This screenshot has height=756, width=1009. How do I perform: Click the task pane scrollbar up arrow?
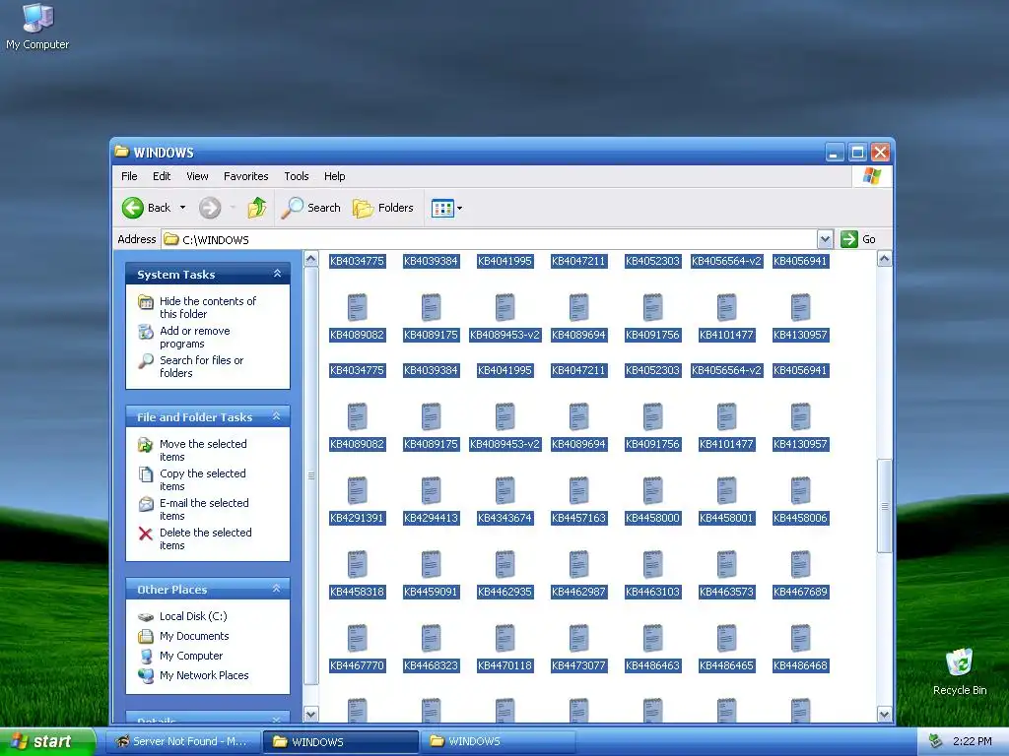[x=310, y=259]
